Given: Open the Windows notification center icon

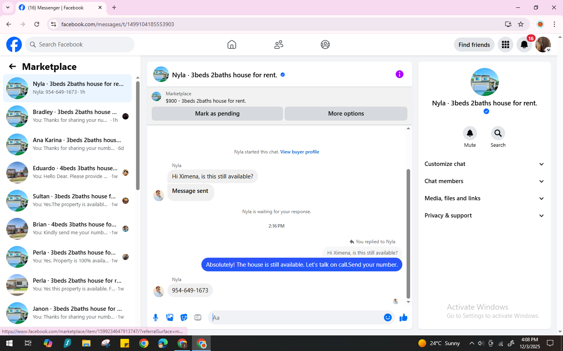Looking at the screenshot, I should click(550, 343).
